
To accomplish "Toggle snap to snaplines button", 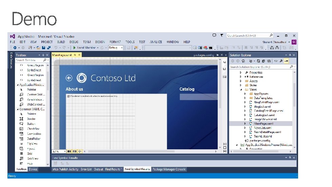I will pos(80,151).
